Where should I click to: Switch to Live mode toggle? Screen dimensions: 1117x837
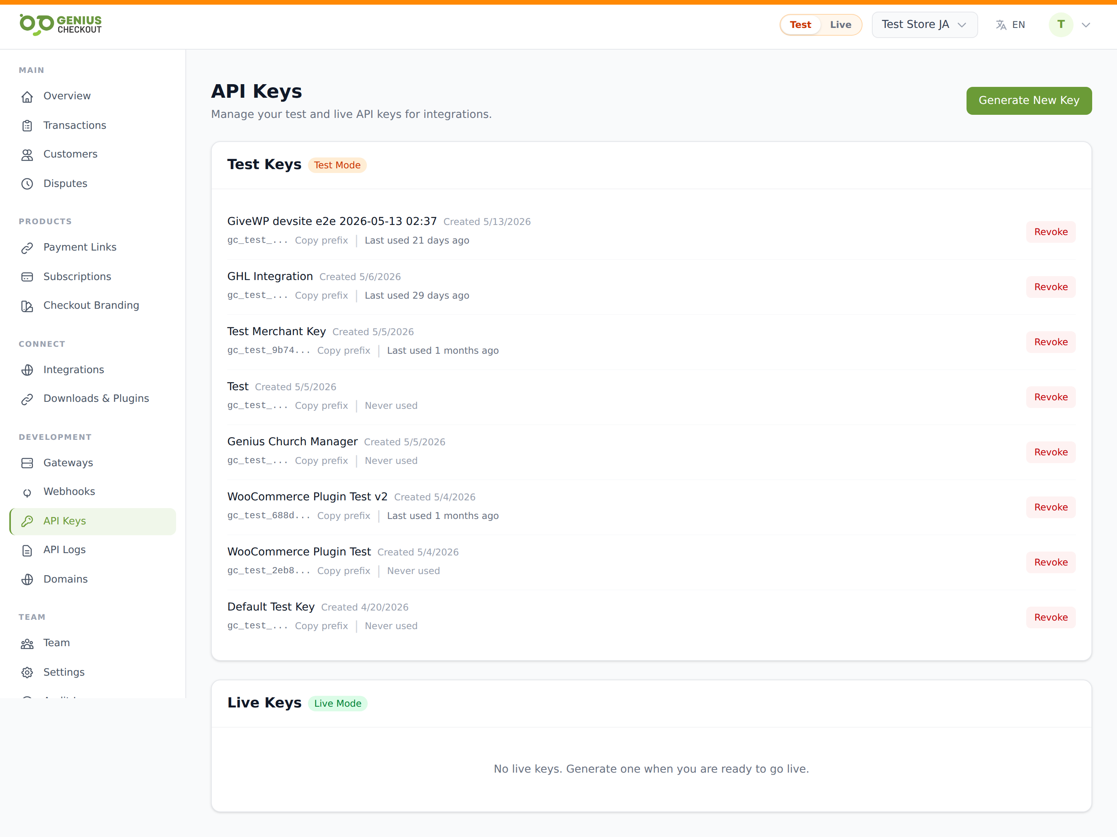[x=840, y=25]
